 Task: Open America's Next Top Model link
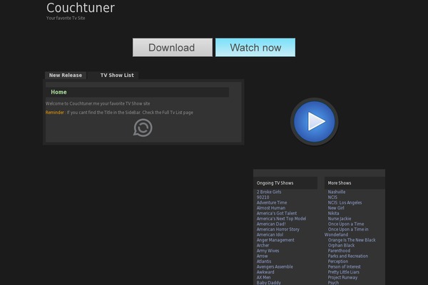click(282, 219)
